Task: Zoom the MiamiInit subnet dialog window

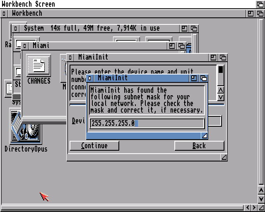Action: click(x=194, y=78)
